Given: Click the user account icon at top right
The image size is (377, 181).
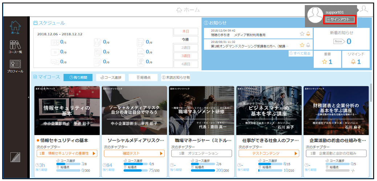Looking at the screenshot, I should click(365, 9).
